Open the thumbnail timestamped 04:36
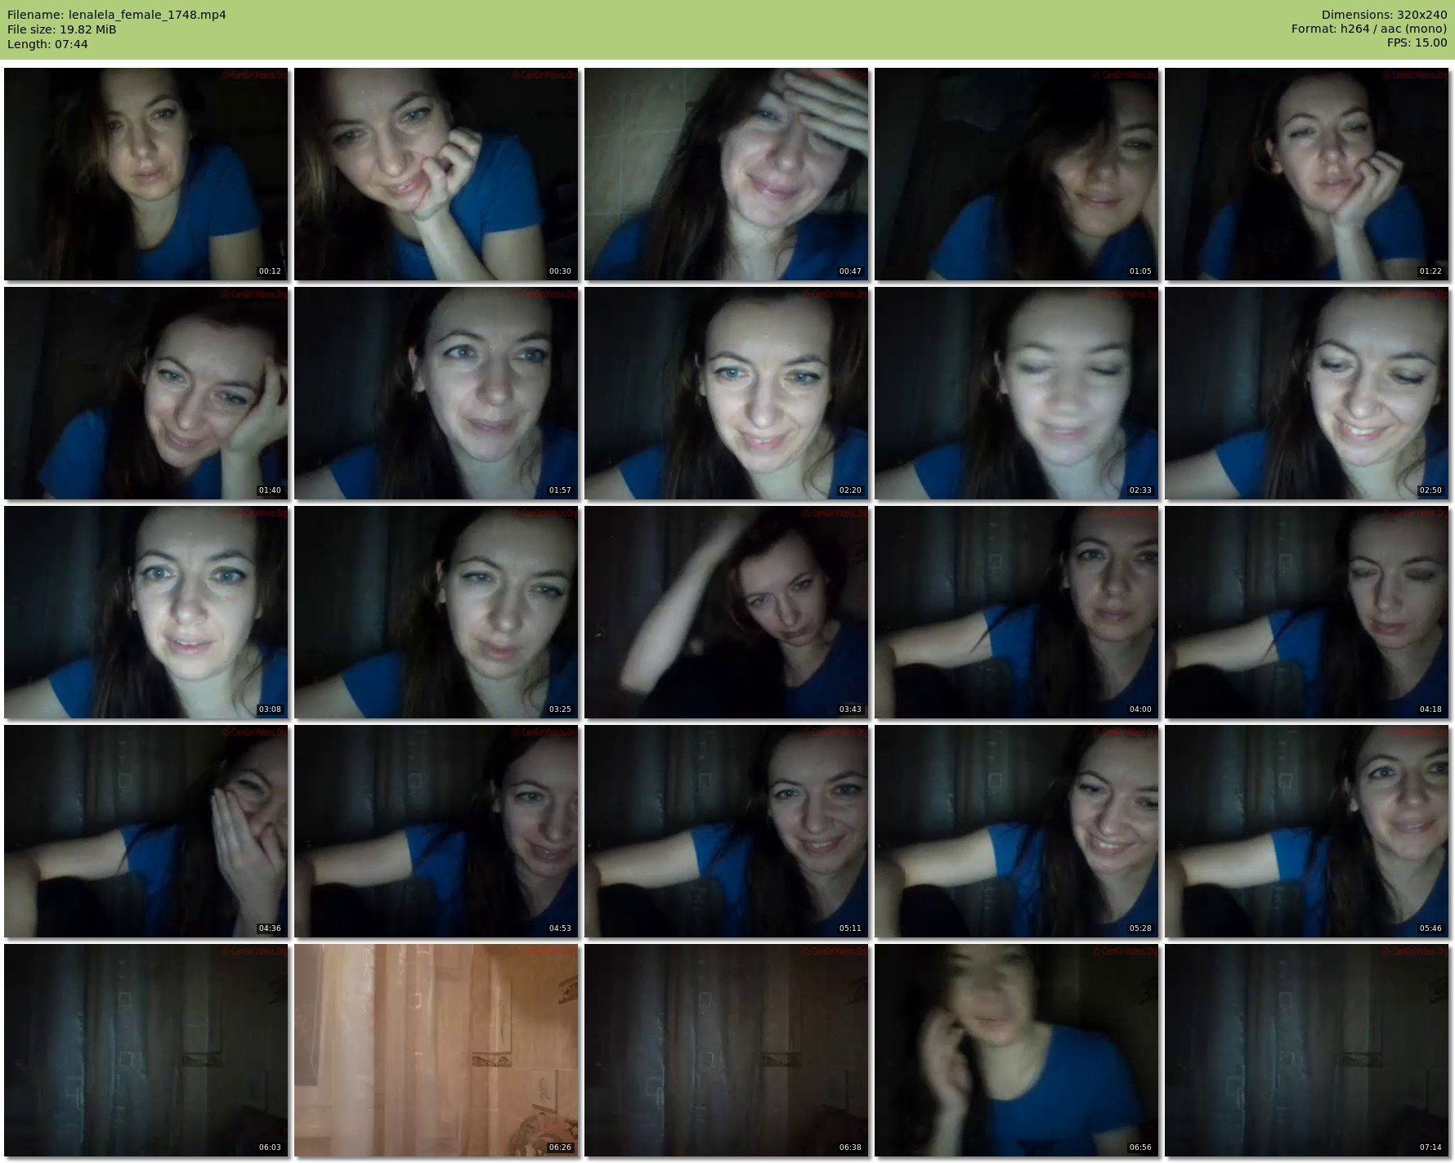This screenshot has width=1455, height=1163. 146,831
